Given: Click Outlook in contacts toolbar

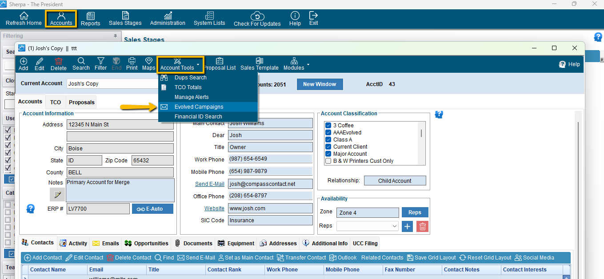Looking at the screenshot, I should tap(343, 258).
